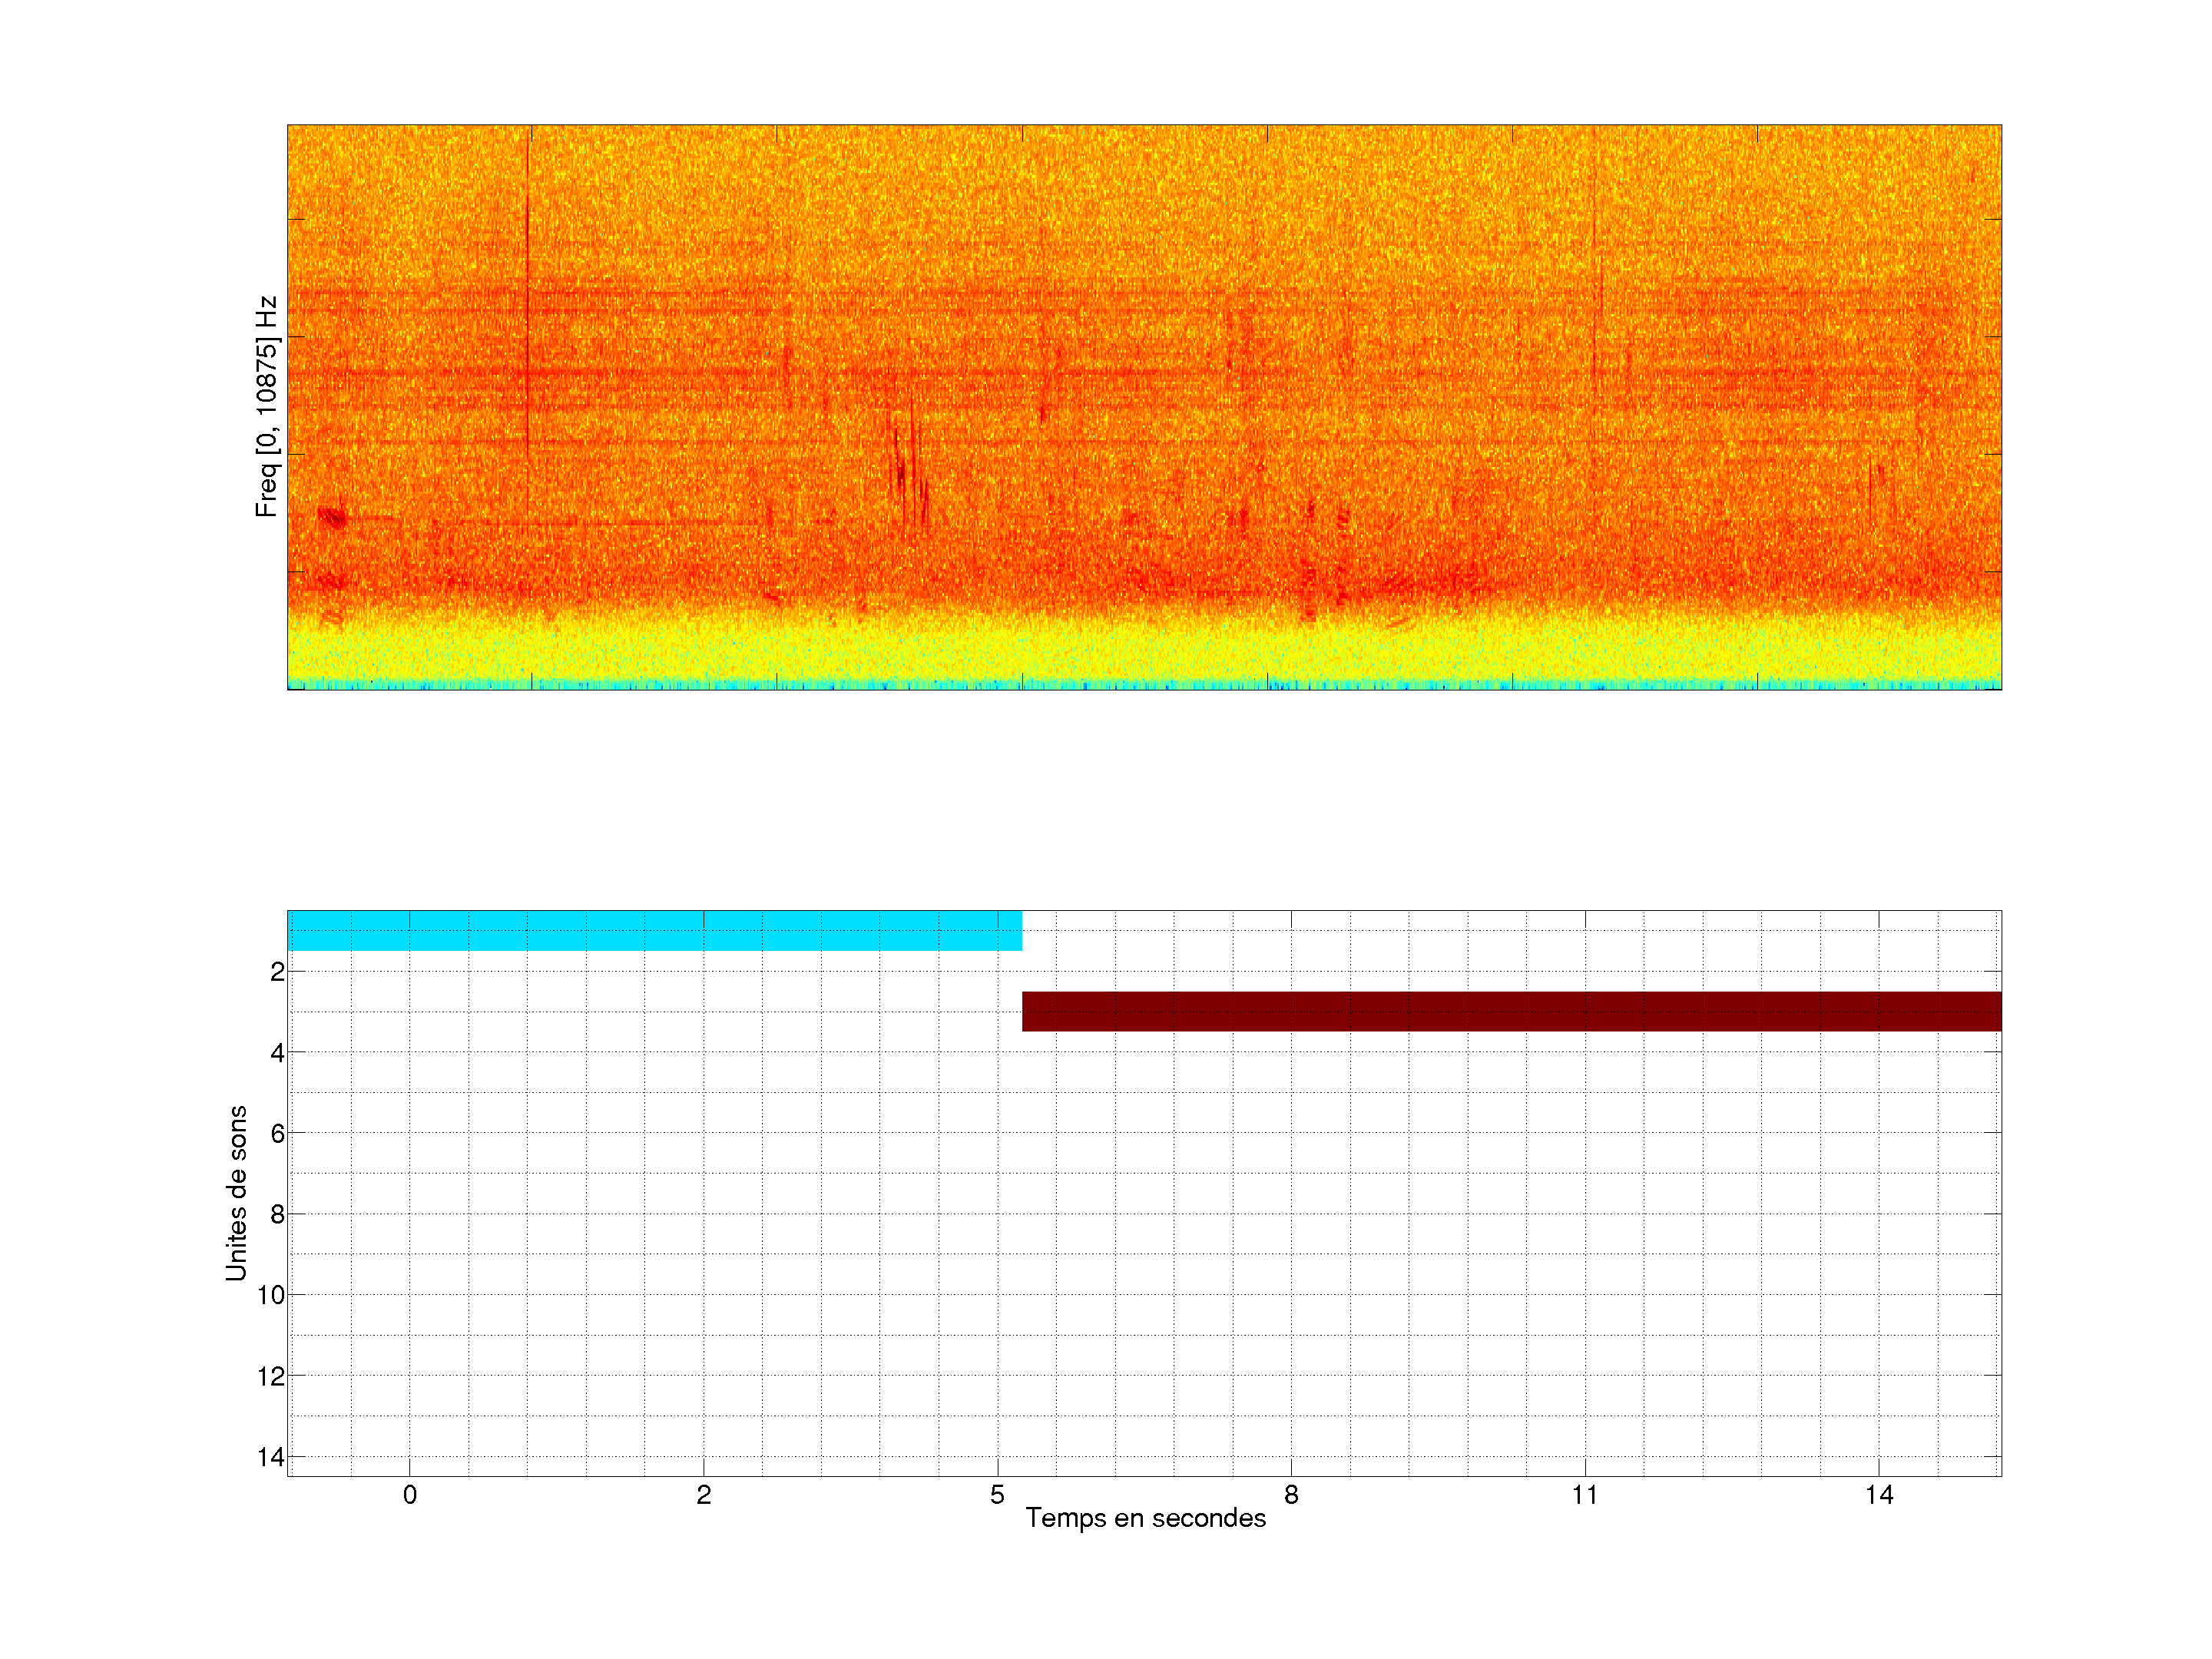
Task: Click the x-axis tick label 5
Action: 997,1495
